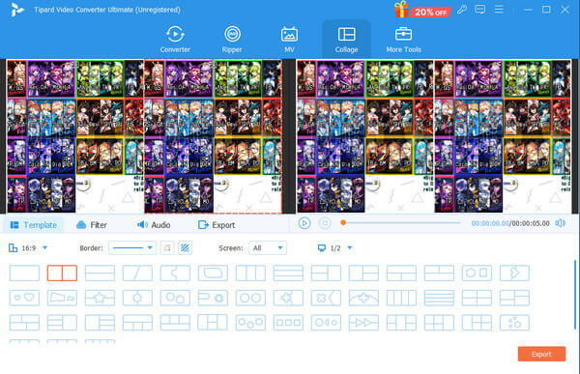Screen dimensions: 580x374
Task: Select the two hearts template
Action: [24, 298]
